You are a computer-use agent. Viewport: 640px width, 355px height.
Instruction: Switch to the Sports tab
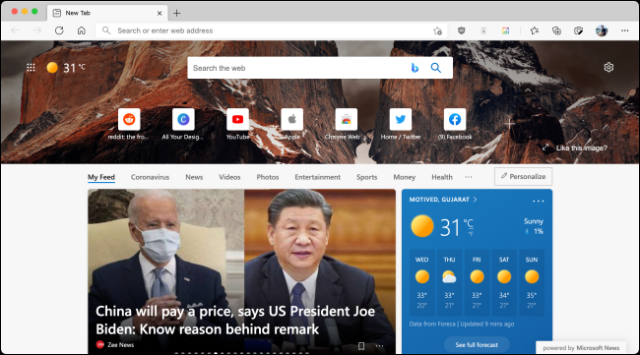[x=366, y=177]
